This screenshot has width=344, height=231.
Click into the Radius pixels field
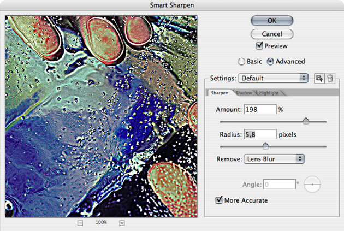259,134
